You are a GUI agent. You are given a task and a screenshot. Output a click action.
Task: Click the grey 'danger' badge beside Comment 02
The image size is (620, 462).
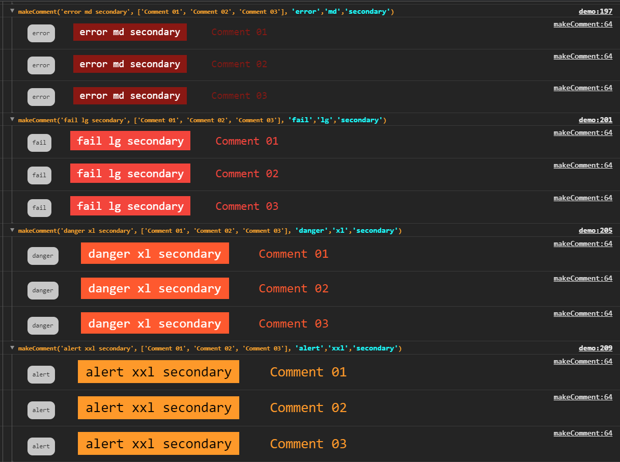click(43, 290)
